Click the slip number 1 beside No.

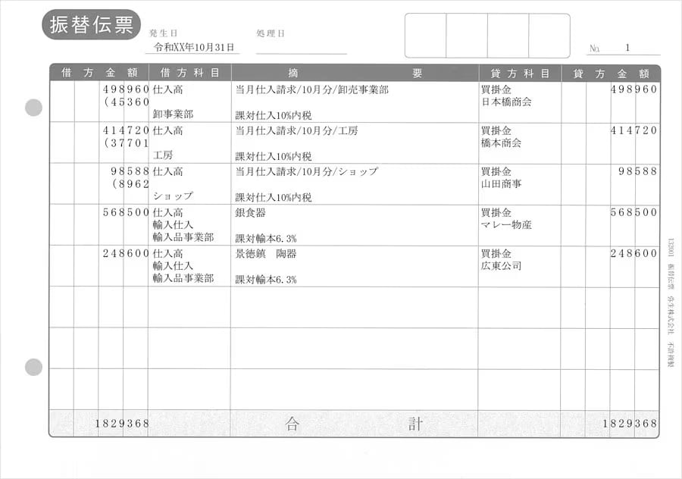click(x=627, y=48)
